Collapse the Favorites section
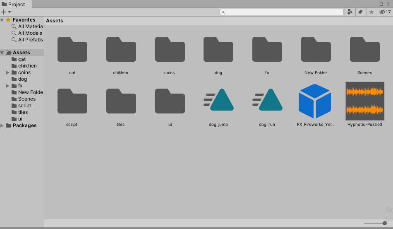The height and width of the screenshot is (229, 393). [x=2, y=20]
